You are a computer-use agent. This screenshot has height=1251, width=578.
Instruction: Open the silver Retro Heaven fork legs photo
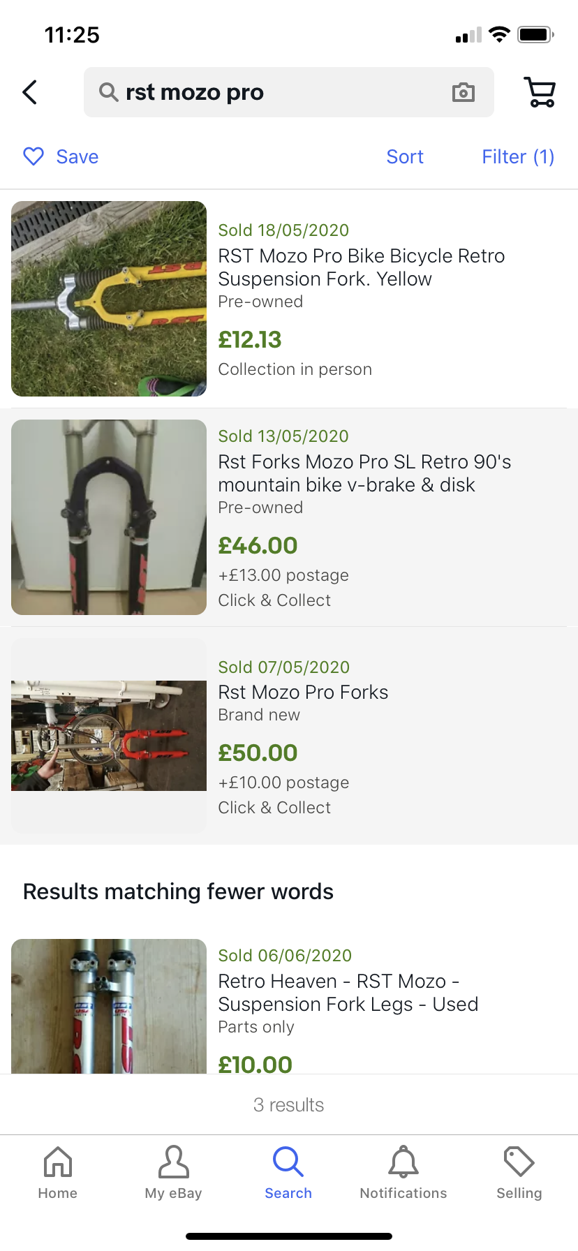point(109,1007)
